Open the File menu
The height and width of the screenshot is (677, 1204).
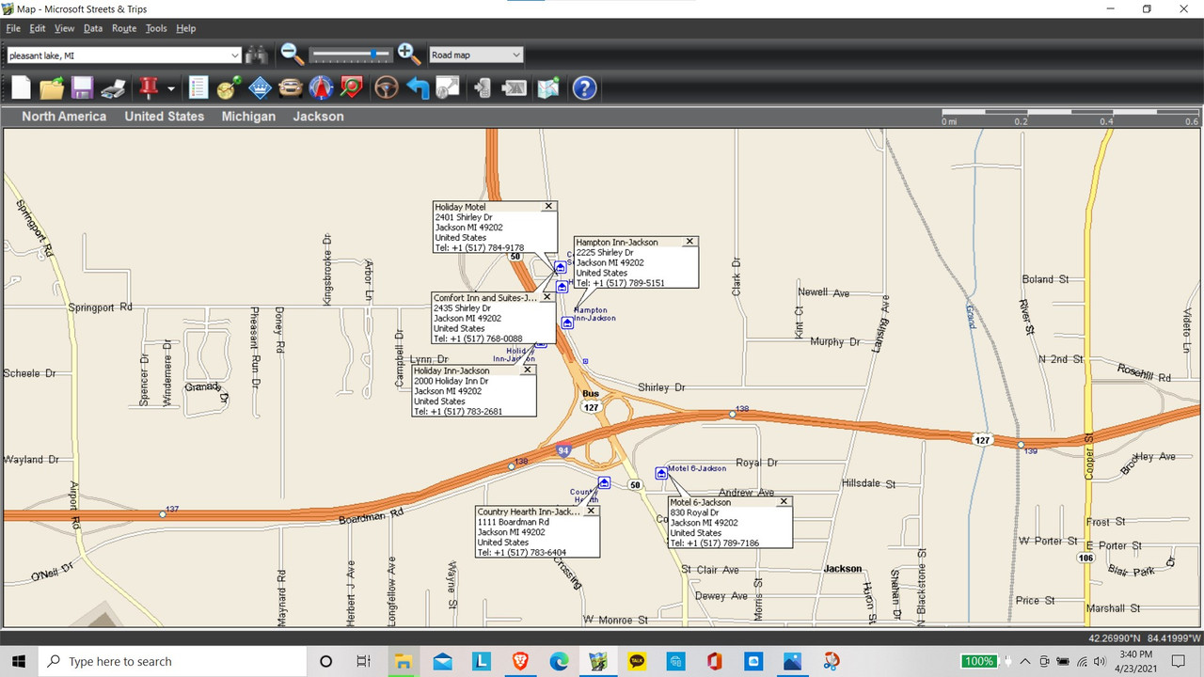coord(13,28)
